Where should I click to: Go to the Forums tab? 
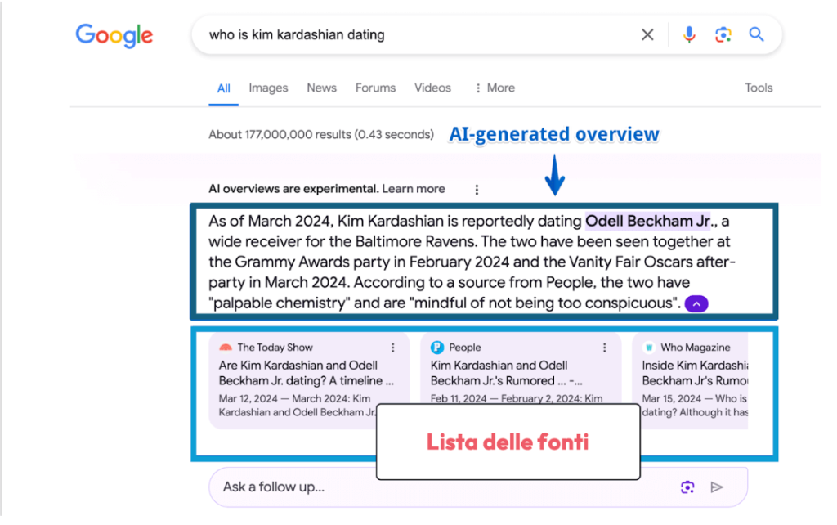pos(375,87)
